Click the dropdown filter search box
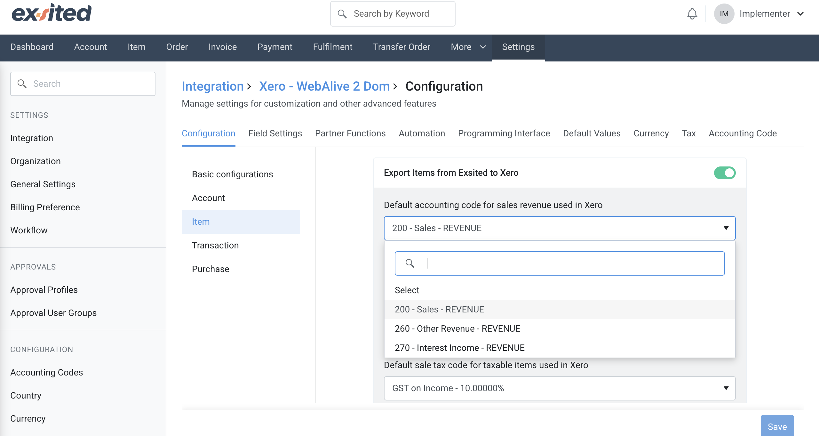This screenshot has width=819, height=436. [560, 263]
